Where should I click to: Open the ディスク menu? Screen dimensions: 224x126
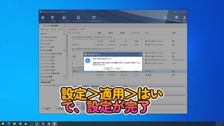pos(53,29)
